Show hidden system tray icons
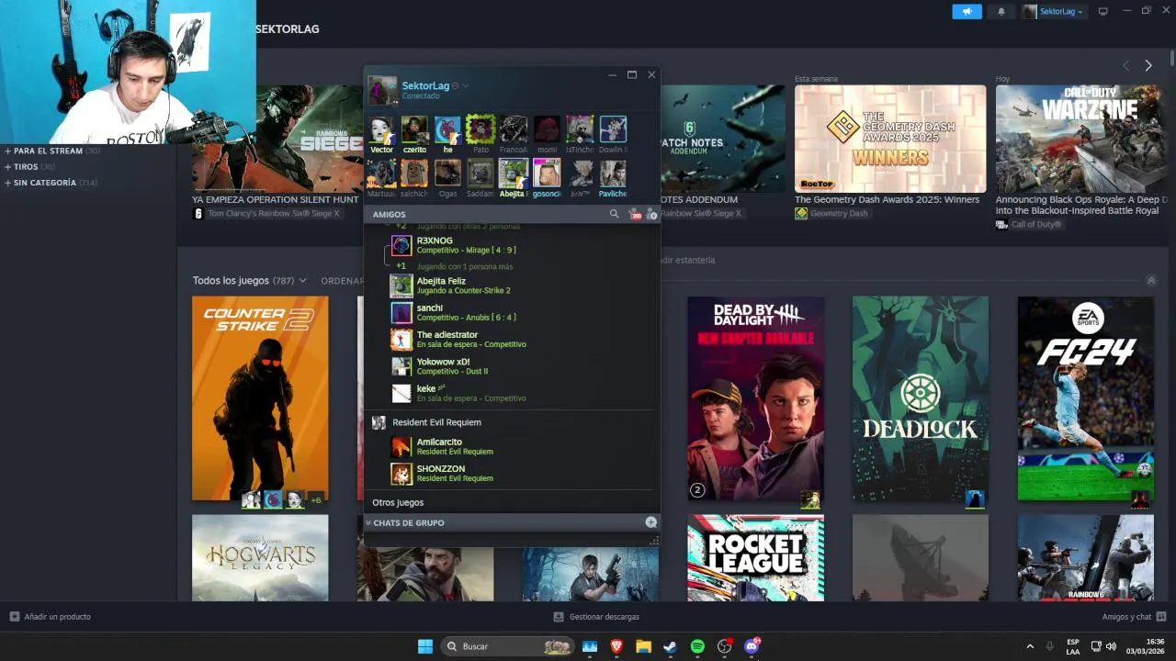The height and width of the screenshot is (661, 1176). (x=1030, y=646)
